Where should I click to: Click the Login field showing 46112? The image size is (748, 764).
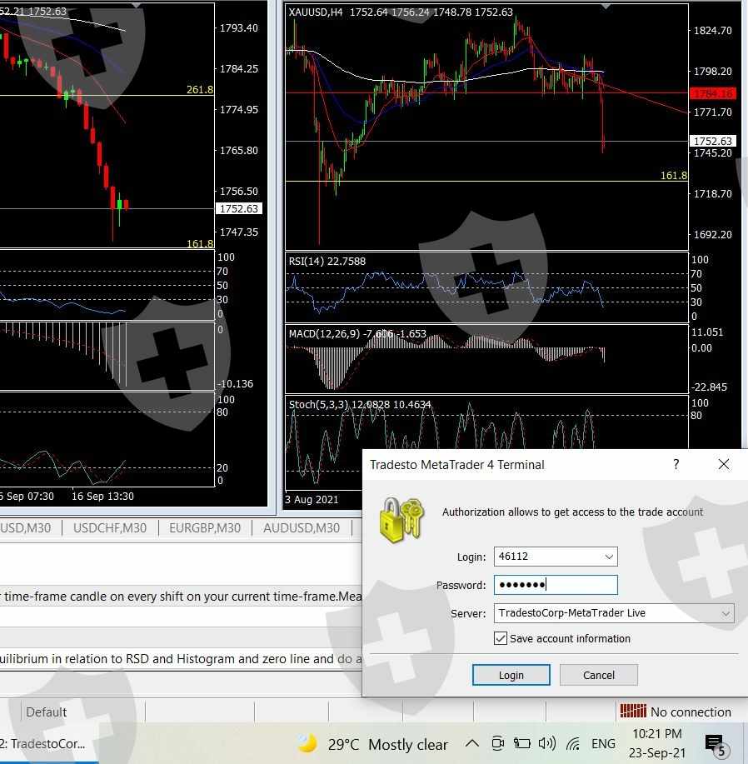[556, 557]
